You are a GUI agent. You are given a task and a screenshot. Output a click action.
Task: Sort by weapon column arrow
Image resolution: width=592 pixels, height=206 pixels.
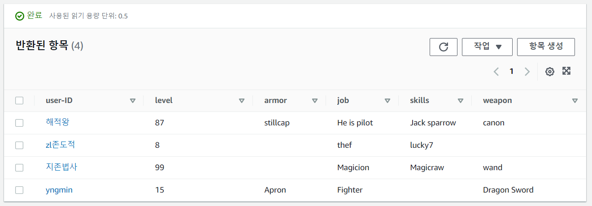(575, 101)
